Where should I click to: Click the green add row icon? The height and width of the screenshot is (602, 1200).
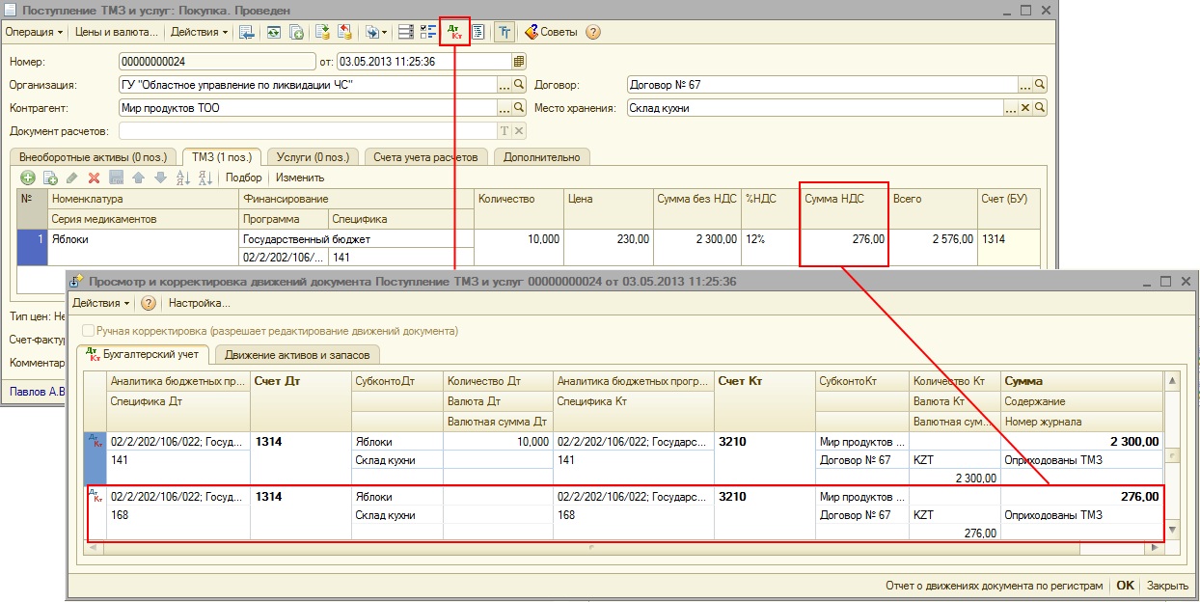[x=27, y=178]
